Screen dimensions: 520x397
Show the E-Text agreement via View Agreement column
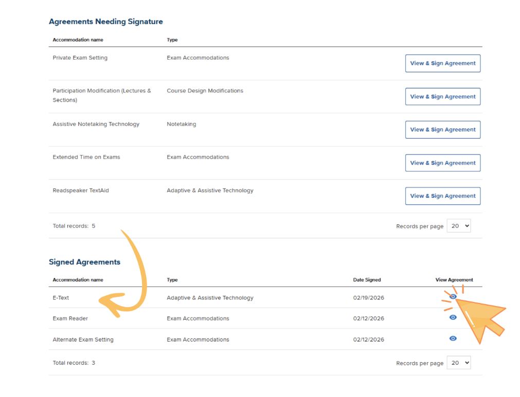[453, 296]
